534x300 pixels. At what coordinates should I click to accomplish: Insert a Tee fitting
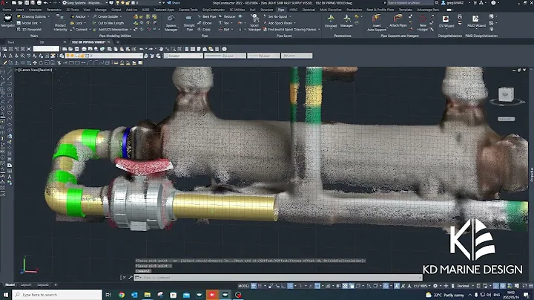pos(225,23)
